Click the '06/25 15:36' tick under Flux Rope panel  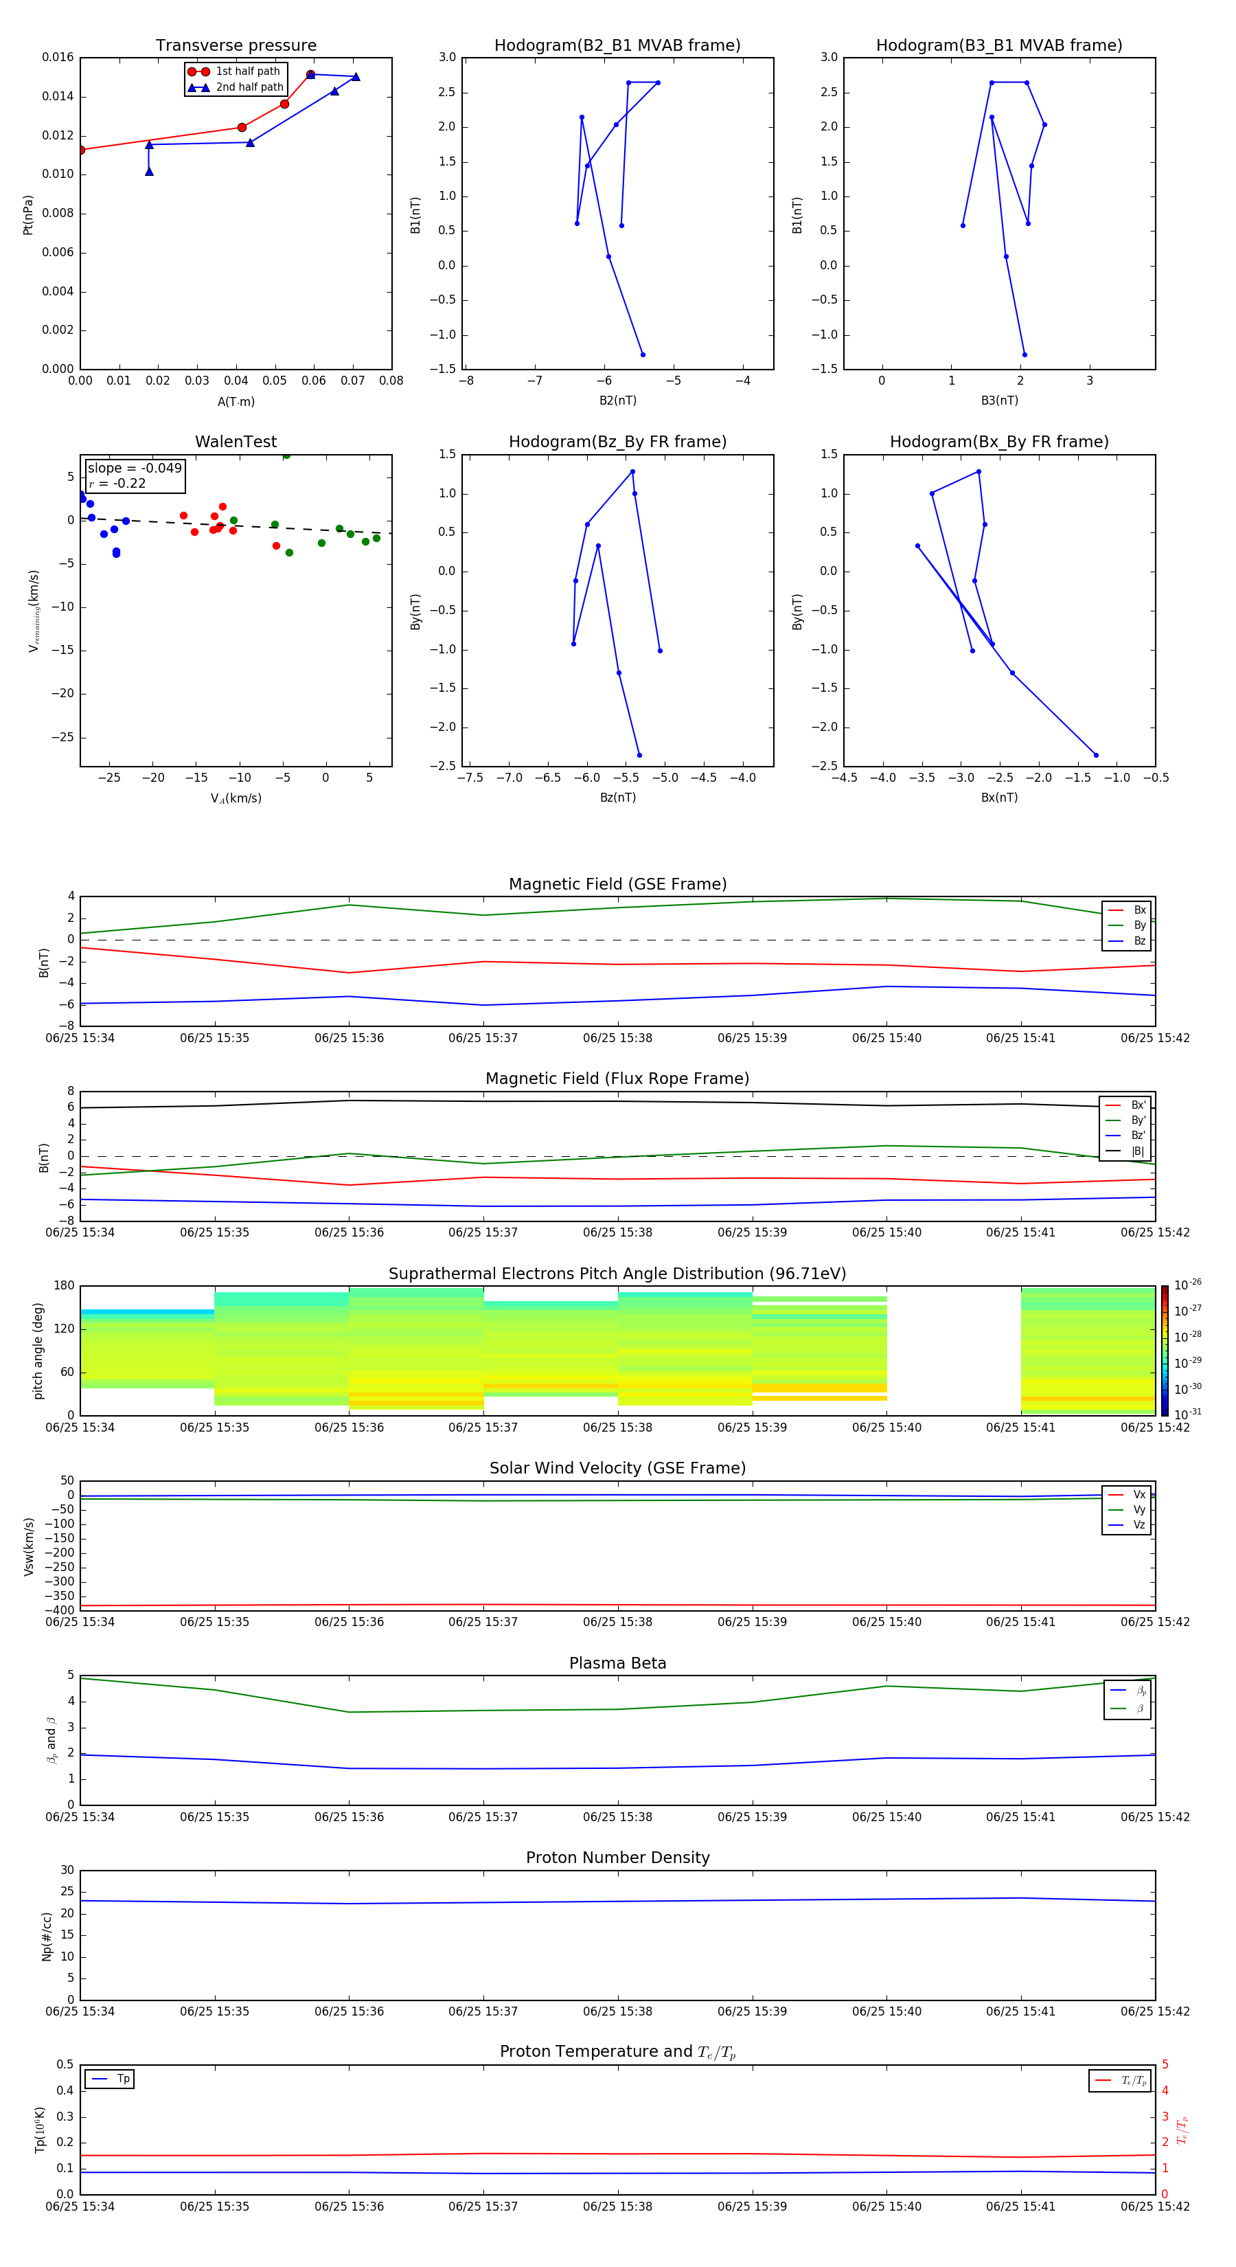[x=350, y=1233]
